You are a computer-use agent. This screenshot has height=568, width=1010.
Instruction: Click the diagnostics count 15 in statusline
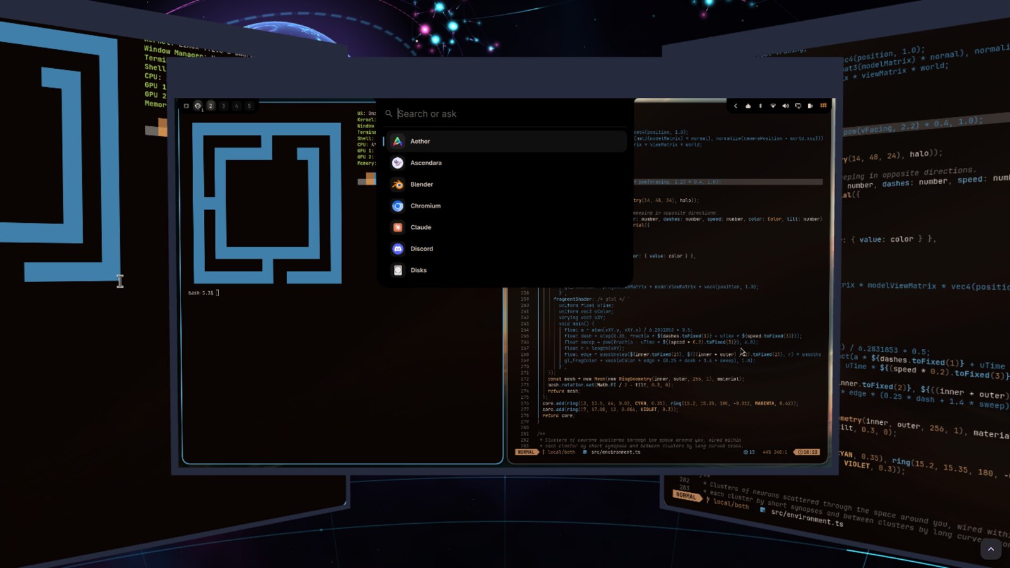coord(749,452)
